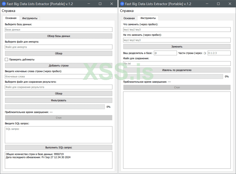Click Фильтровать button
Screen dimensions: 236x174
point(59,100)
